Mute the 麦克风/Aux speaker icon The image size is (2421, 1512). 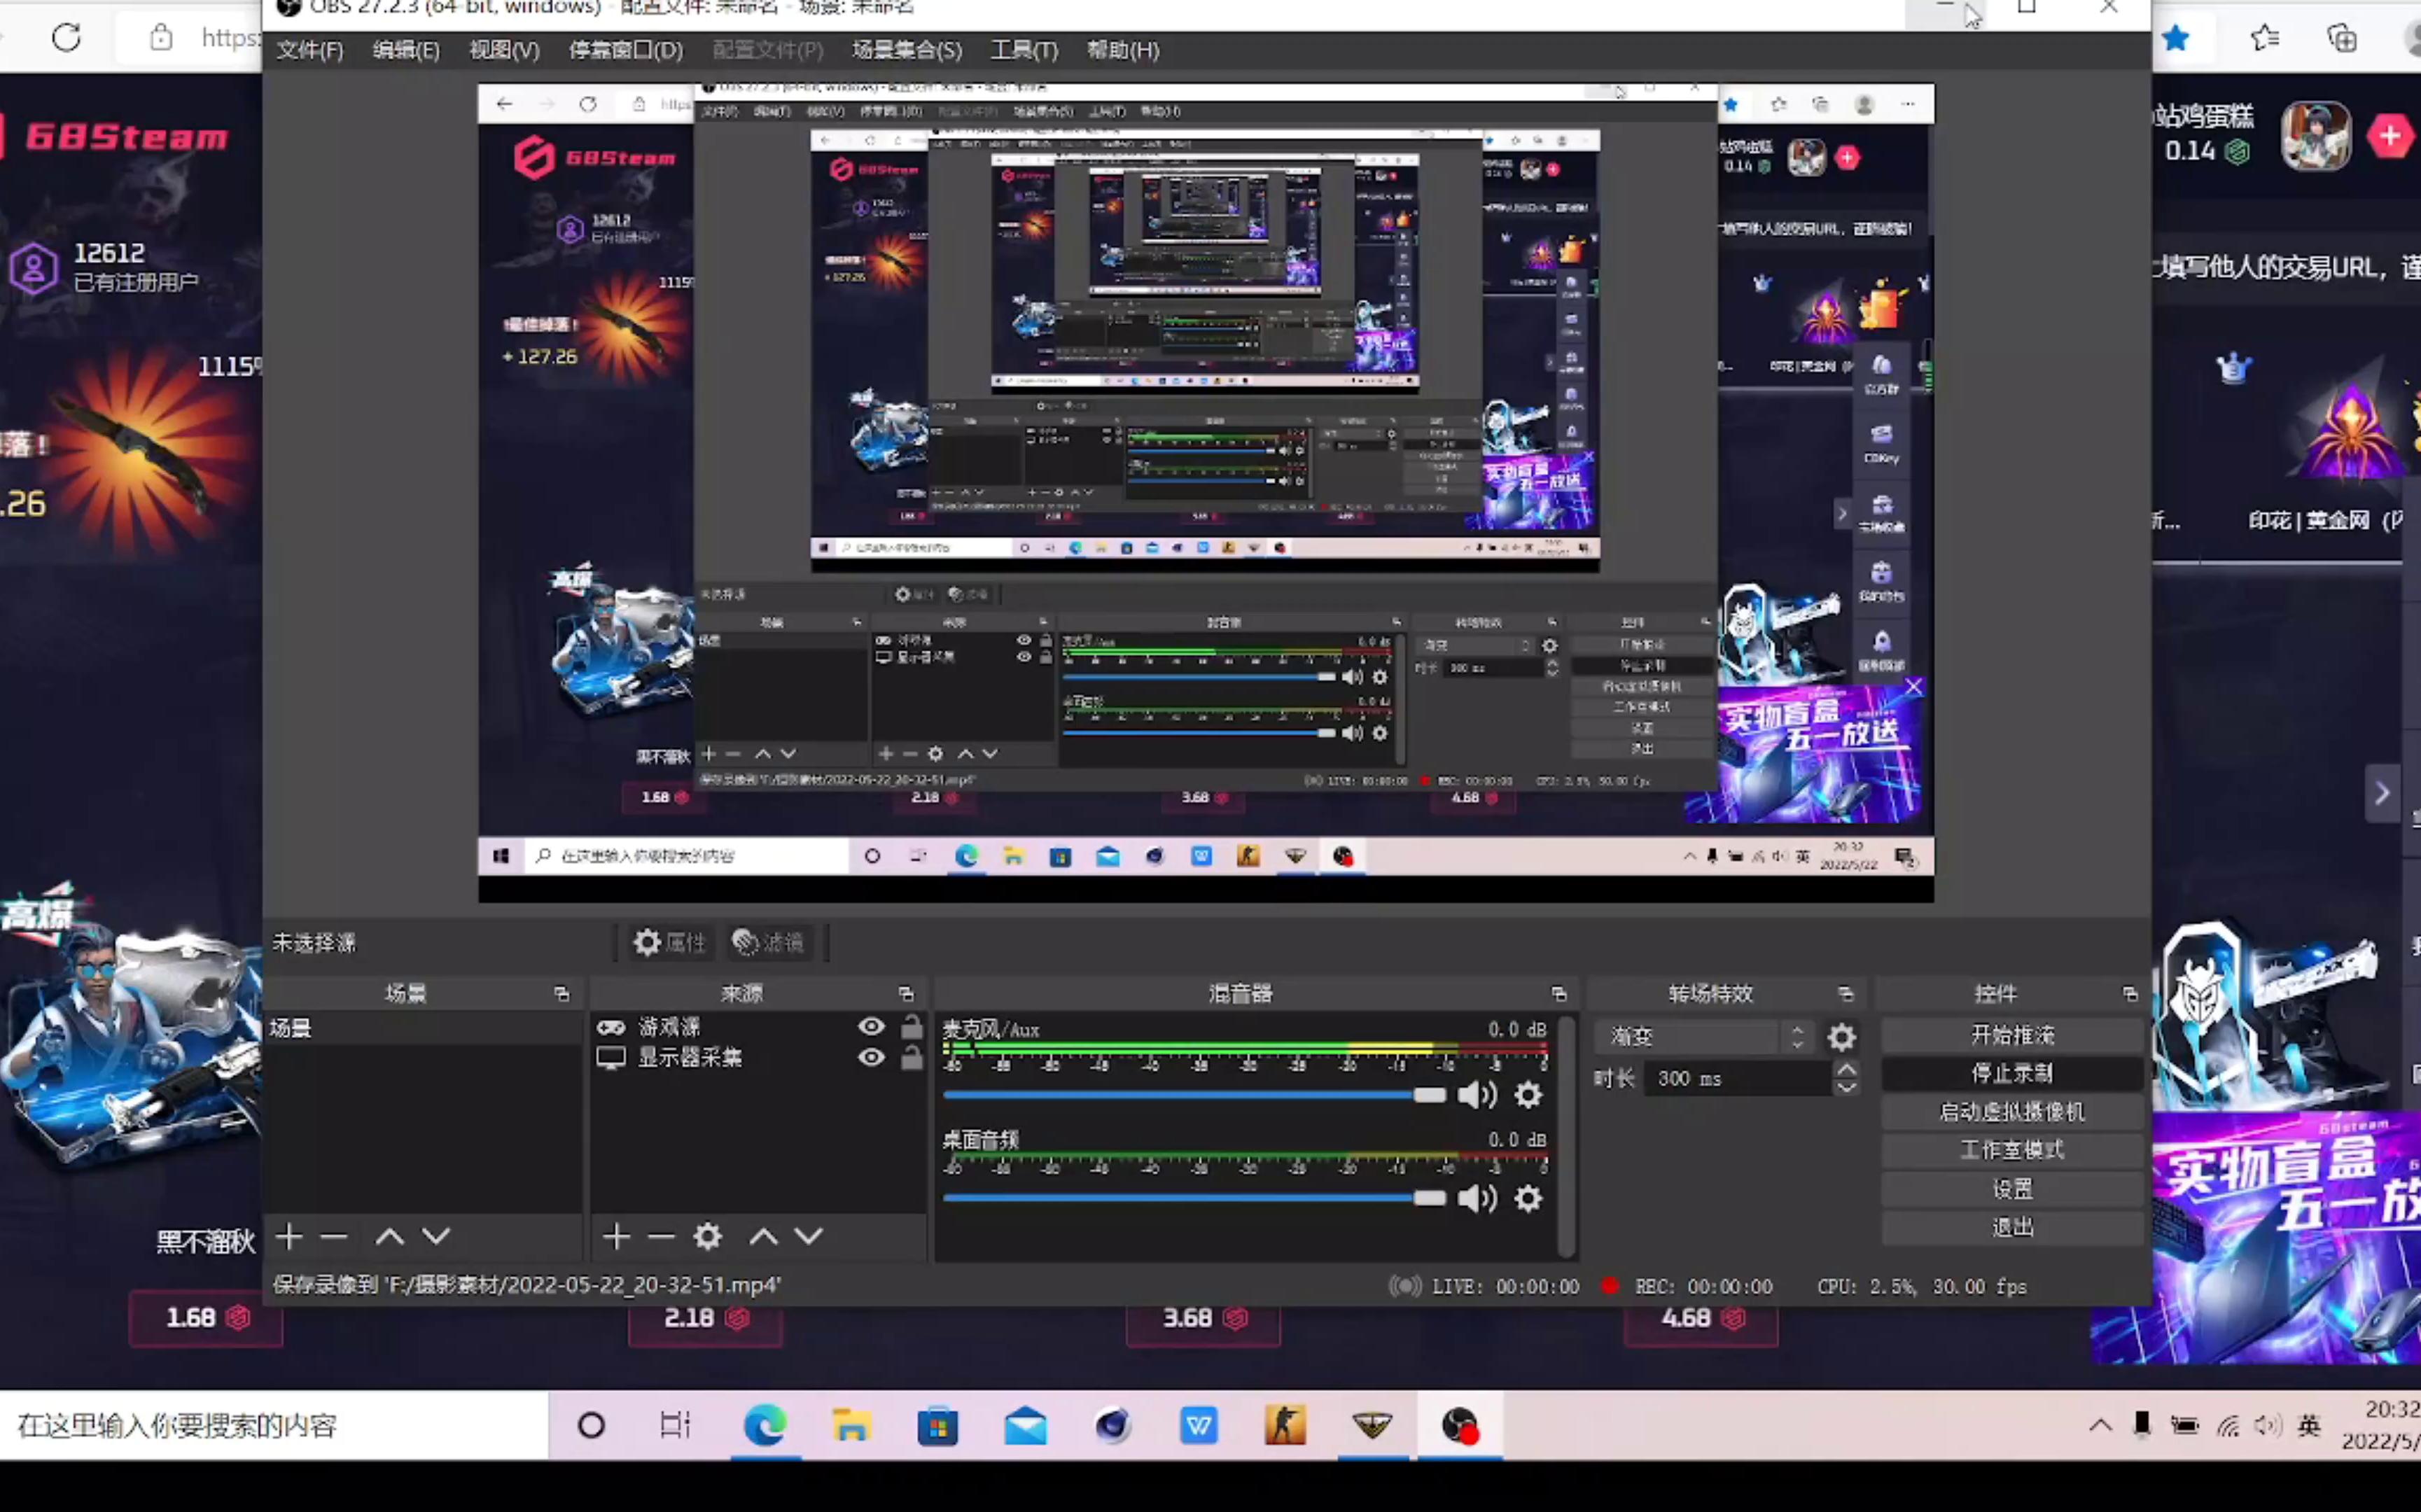(x=1477, y=1095)
